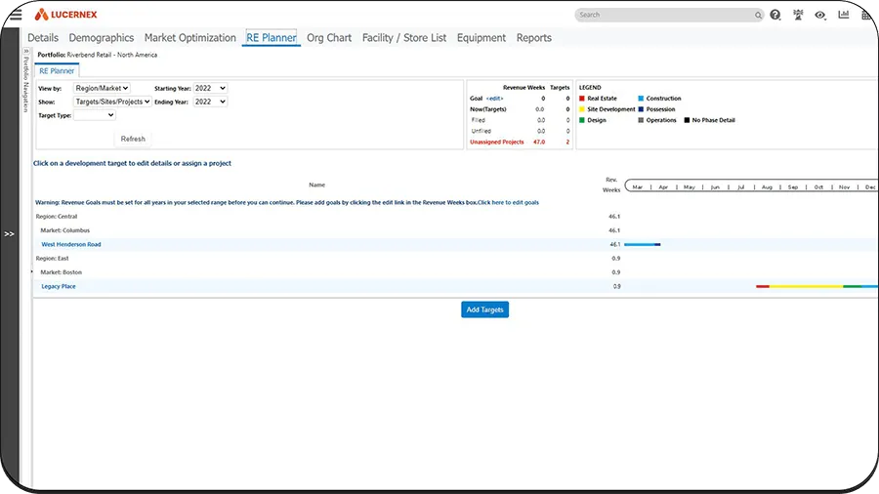Switch to the Details tab
This screenshot has width=879, height=494.
(x=43, y=37)
